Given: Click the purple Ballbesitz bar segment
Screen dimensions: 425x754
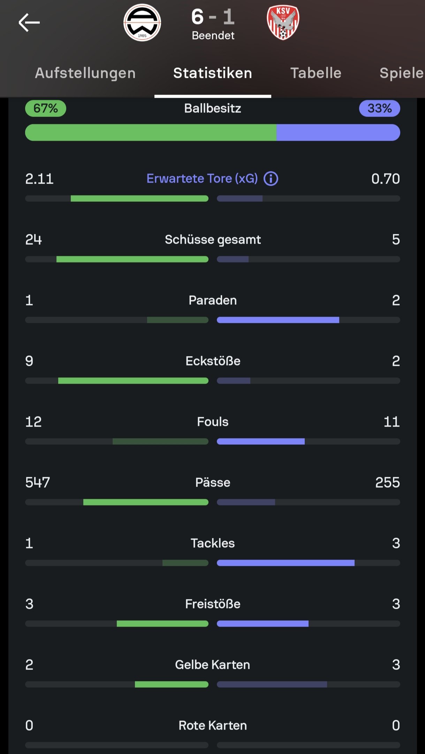Looking at the screenshot, I should click(x=338, y=133).
